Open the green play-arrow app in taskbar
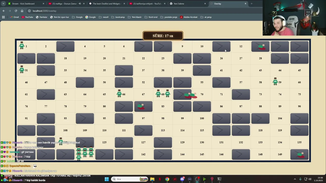The height and width of the screenshot is (183, 326). 204,179
